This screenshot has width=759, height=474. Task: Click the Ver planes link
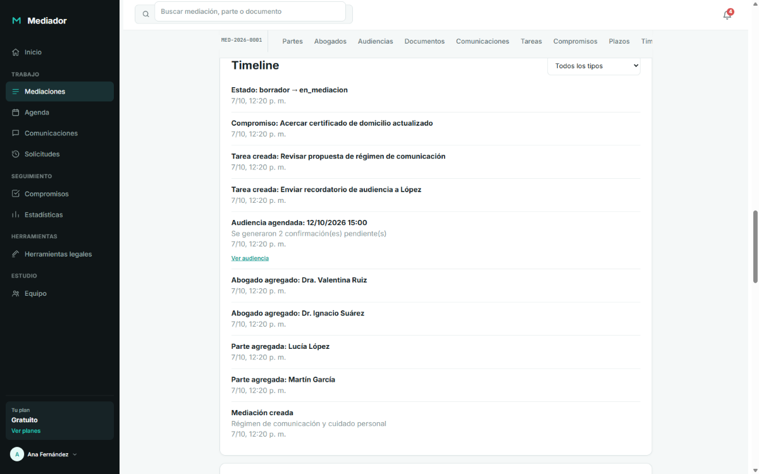(26, 431)
